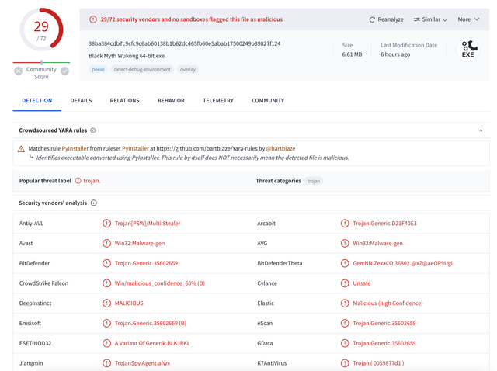Click info icon next to Crowdsourced YARA rules
497x371 pixels.
click(93, 130)
